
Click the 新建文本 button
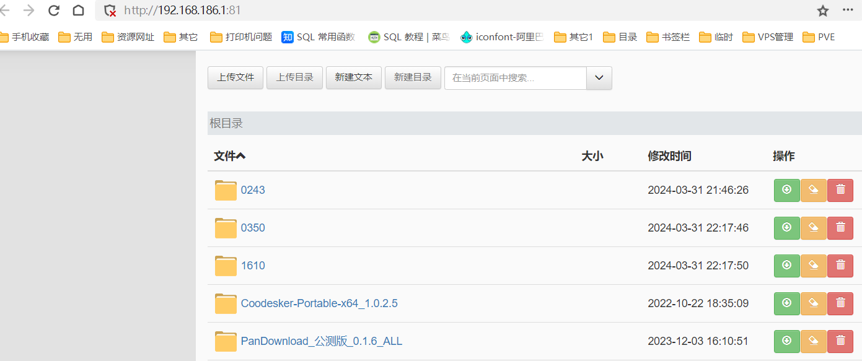click(353, 78)
